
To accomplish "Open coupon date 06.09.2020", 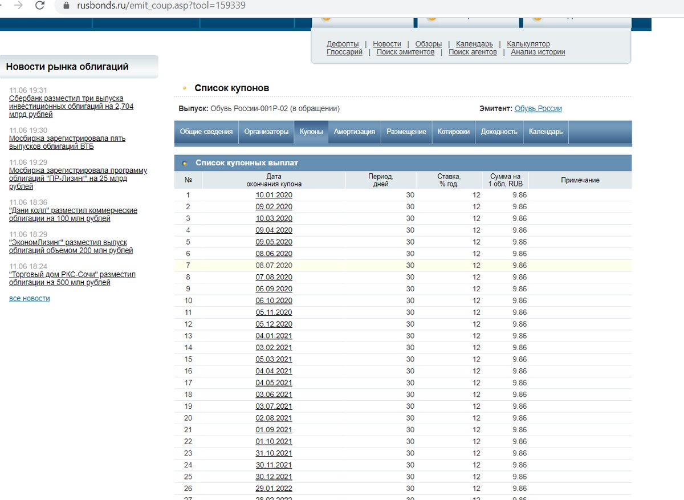I will point(274,288).
